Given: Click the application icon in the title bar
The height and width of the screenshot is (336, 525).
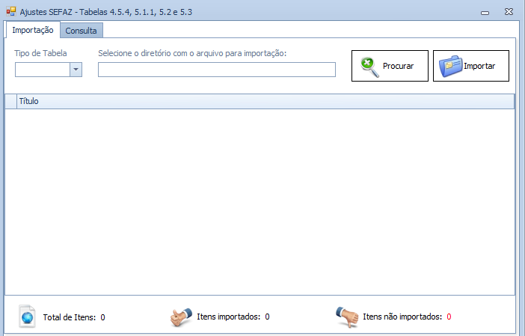Looking at the screenshot, I should (11, 12).
